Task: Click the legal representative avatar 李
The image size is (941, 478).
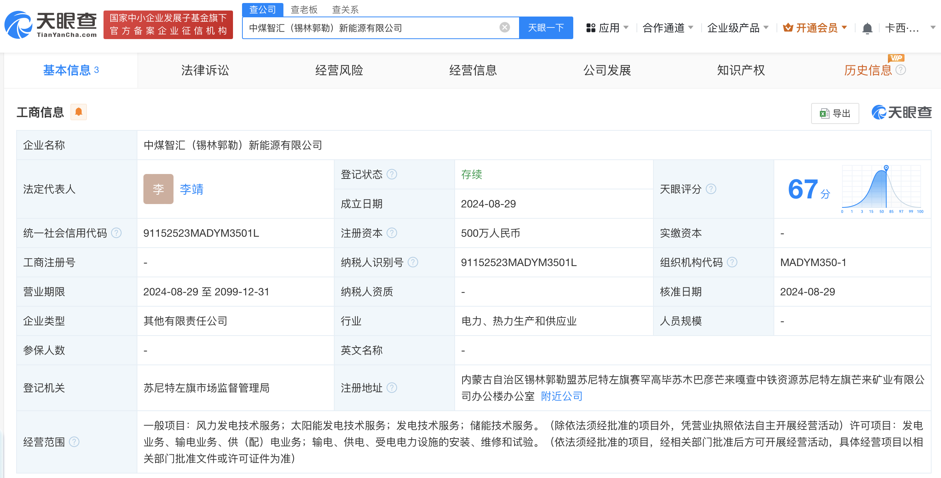Action: point(158,189)
